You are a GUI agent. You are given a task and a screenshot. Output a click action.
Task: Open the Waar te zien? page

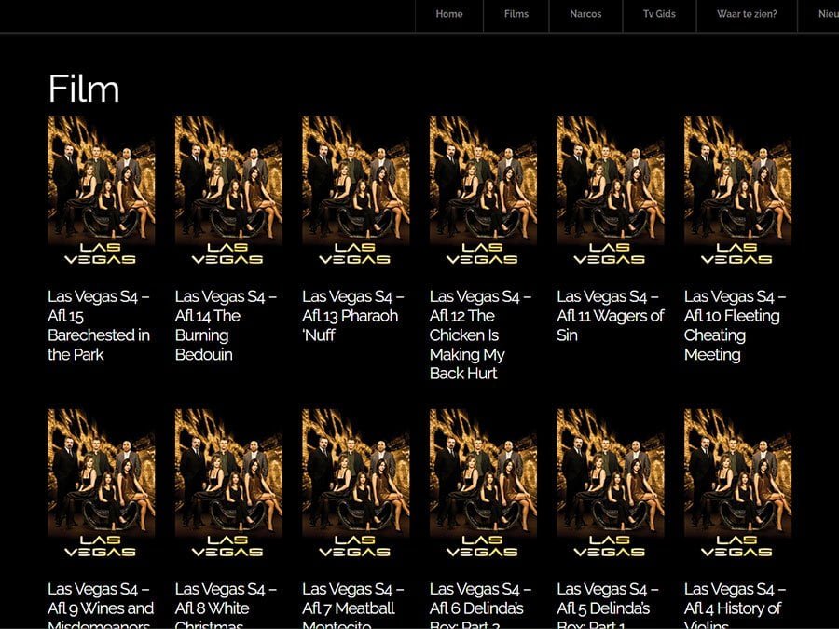(x=747, y=14)
